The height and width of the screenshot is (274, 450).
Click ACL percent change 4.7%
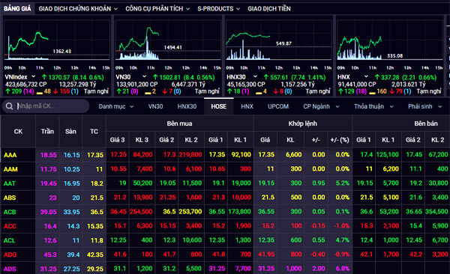pyautogui.click(x=343, y=240)
